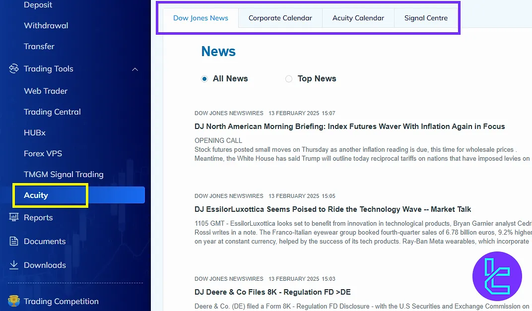Open Trading Central in sidebar
This screenshot has height=311, width=532.
(x=52, y=112)
